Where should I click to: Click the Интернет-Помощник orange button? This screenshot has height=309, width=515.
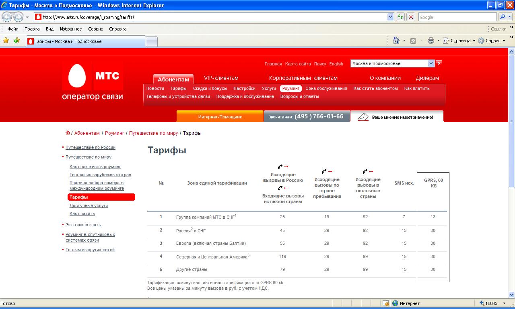pos(220,116)
